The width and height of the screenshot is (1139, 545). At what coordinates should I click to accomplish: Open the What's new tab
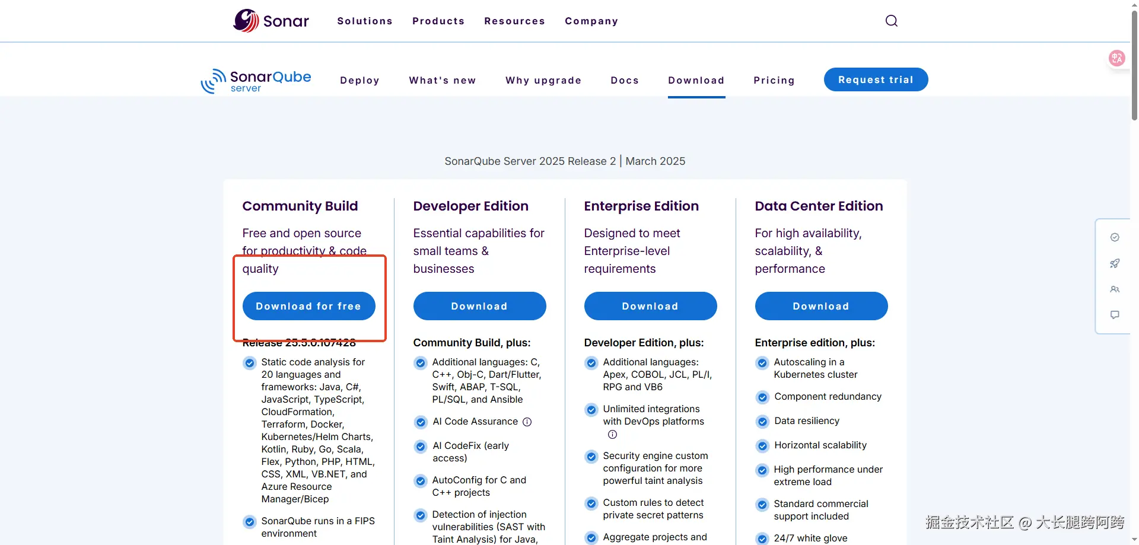point(443,80)
